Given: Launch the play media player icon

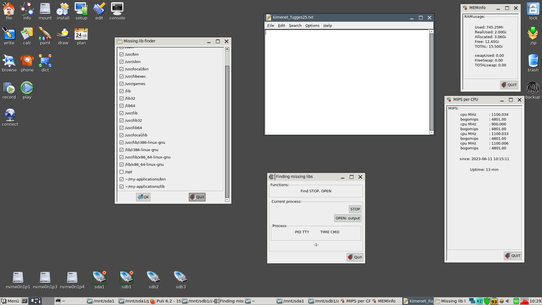Looking at the screenshot, I should [x=27, y=90].
